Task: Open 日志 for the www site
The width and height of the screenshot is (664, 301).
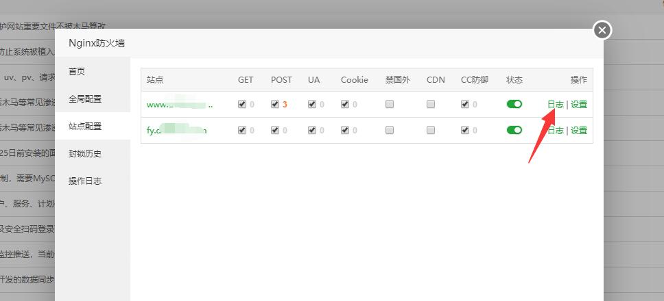Action: point(556,105)
